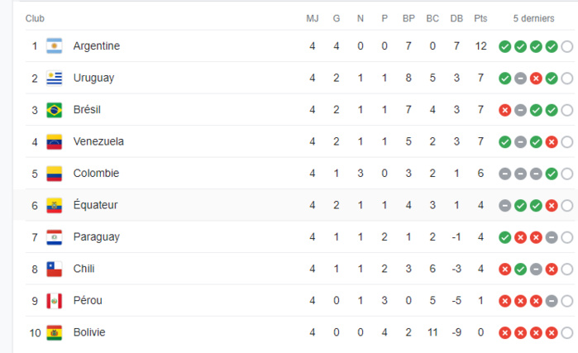The image size is (578, 353).
Task: Click Uruguay's empty upcoming match circle
Action: (566, 78)
